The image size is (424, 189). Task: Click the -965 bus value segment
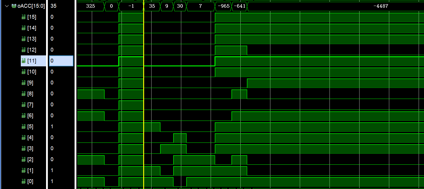[223, 6]
